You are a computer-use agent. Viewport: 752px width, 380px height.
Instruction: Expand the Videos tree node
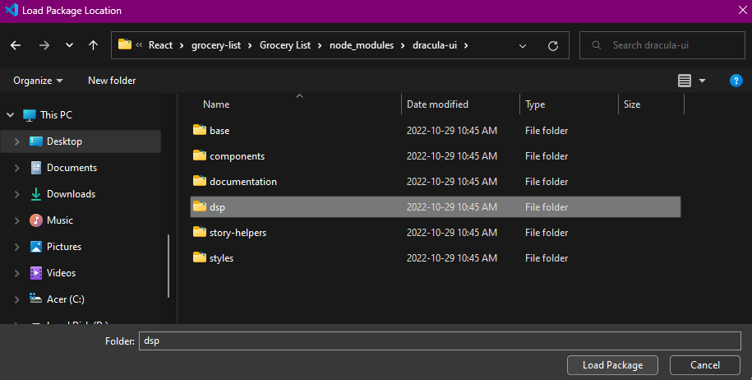[x=16, y=273]
